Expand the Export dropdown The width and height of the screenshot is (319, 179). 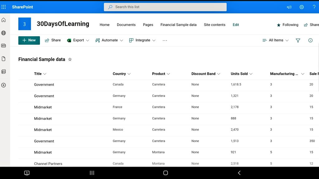coord(78,40)
